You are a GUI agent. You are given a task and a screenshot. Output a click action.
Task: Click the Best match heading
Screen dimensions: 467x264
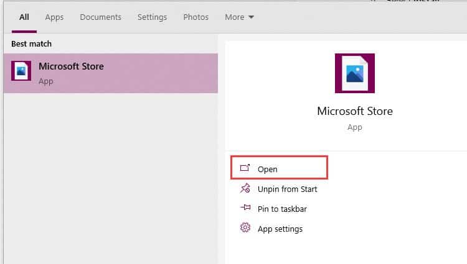[31, 43]
